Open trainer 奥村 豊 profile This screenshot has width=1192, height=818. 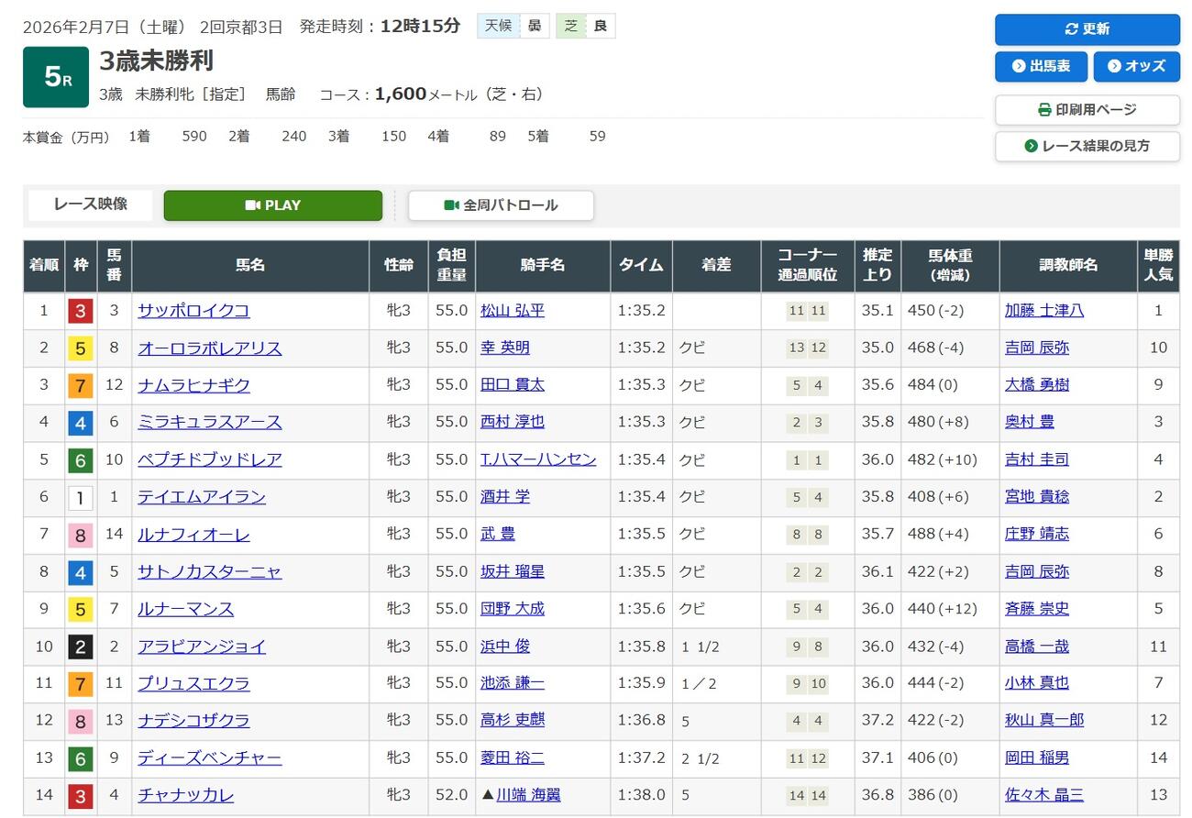(1030, 423)
